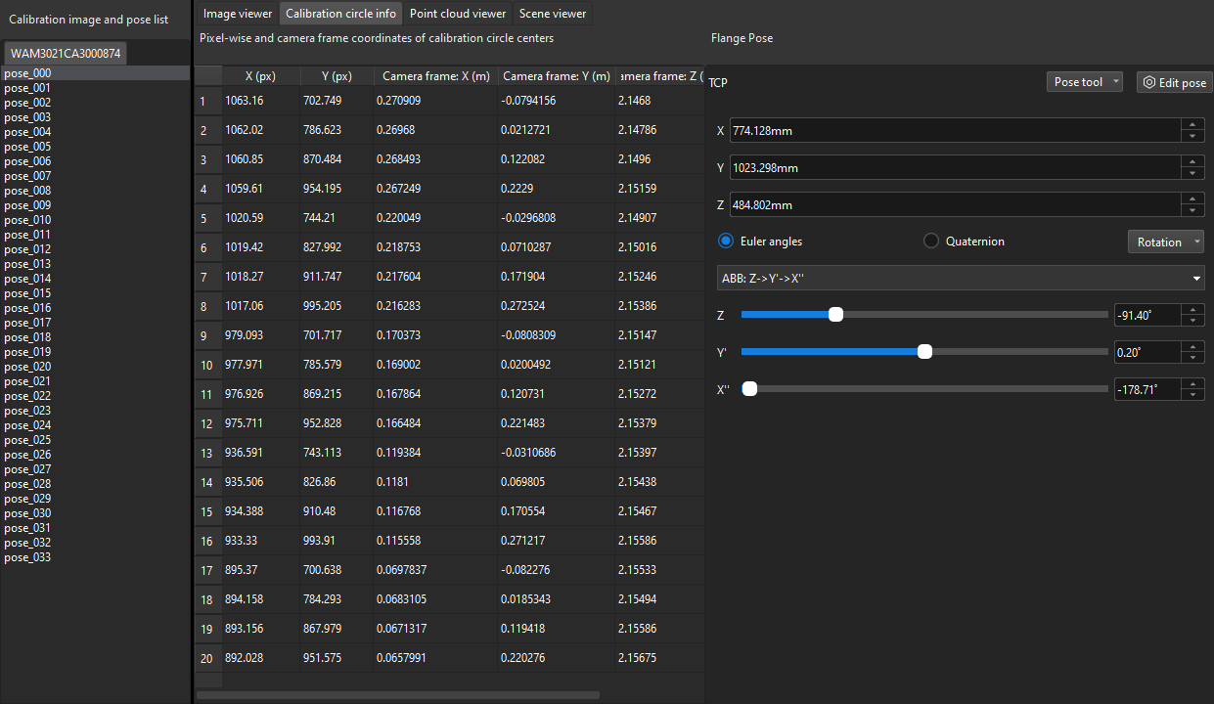The width and height of the screenshot is (1214, 704).
Task: Switch to the Scene viewer tab
Action: coord(553,14)
